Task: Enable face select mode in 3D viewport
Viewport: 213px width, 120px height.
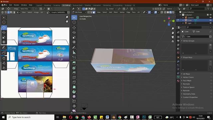Action: click(x=94, y=12)
